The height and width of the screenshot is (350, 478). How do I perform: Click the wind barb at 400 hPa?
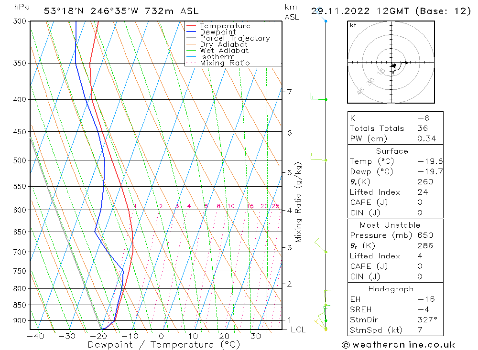click(318, 98)
